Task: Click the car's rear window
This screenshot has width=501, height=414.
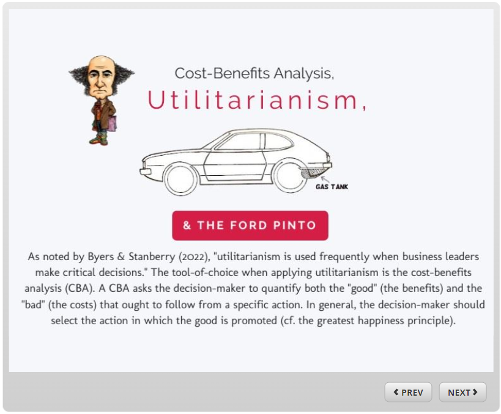Action: pos(278,142)
